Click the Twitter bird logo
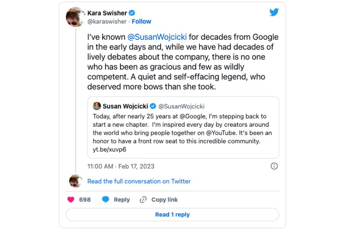Image resolution: width=343 pixels, height=229 pixels. [x=274, y=12]
